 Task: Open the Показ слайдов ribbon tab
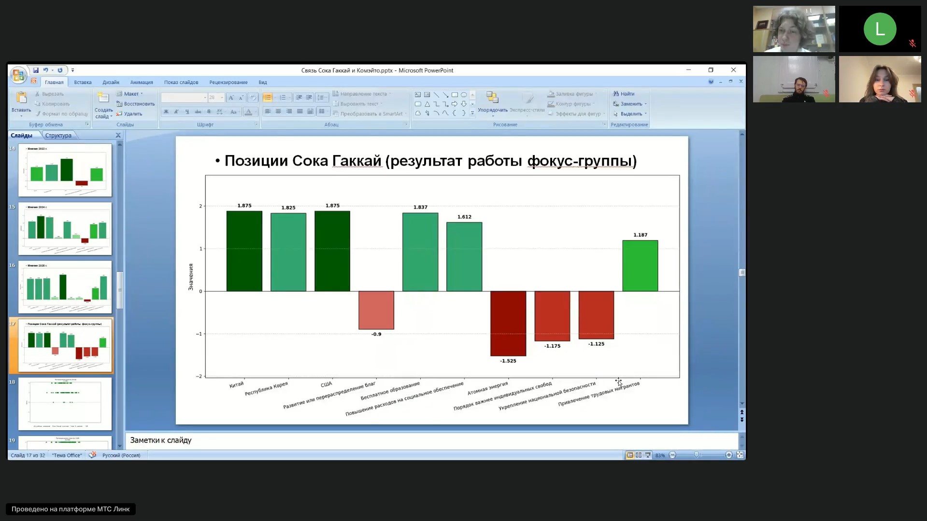(181, 83)
